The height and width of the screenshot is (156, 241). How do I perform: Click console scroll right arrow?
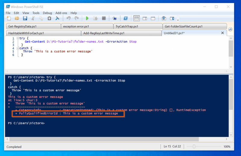point(227,139)
